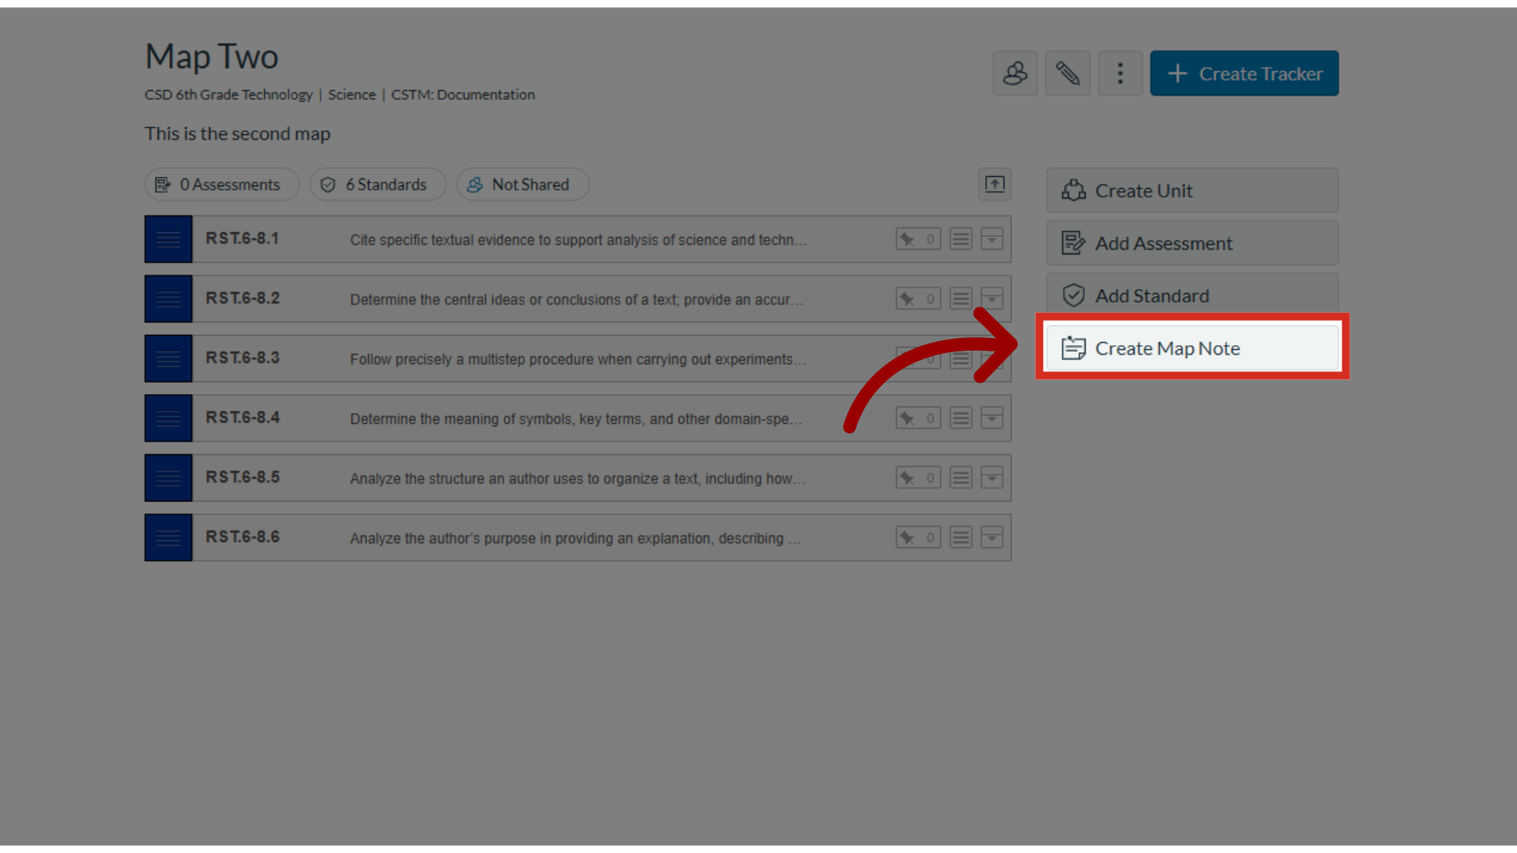Screen dimensions: 1517x853
Task: Click the Create Tracker button
Action: click(1244, 73)
